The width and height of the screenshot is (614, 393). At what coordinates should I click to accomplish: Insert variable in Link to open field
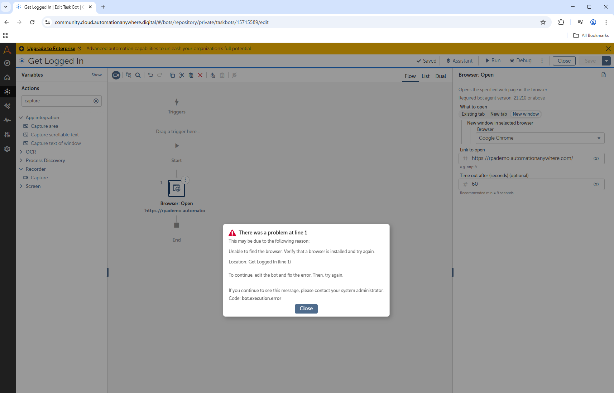pos(596,159)
